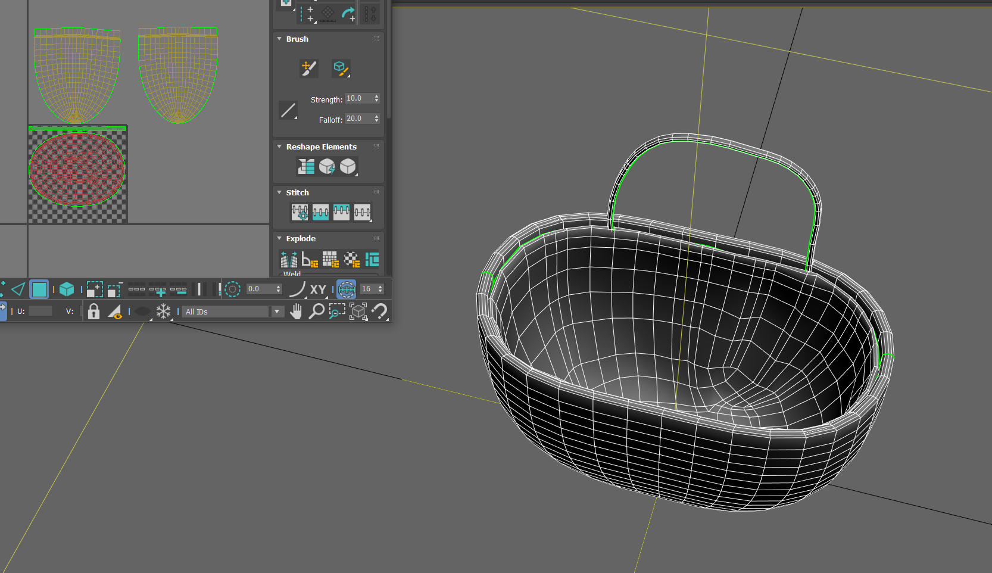Click the Loop UV edges icon

click(137, 289)
